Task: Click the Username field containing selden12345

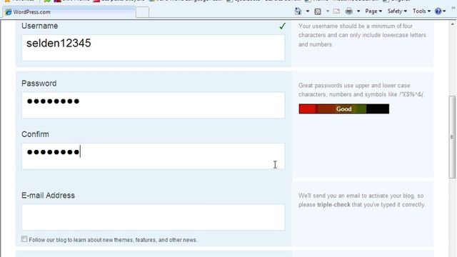Action: click(153, 48)
